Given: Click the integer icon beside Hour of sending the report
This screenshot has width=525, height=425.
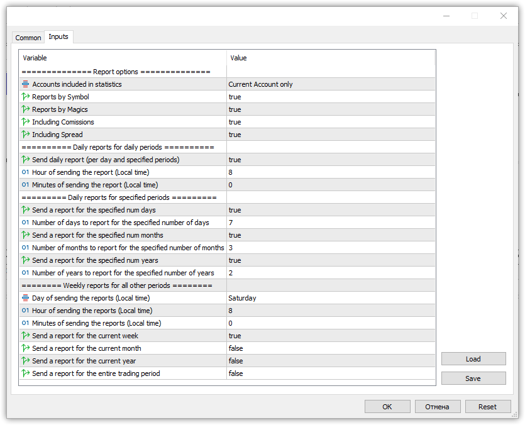Looking at the screenshot, I should point(26,172).
